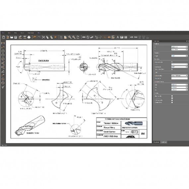Adjust the angle field stepper in the rotation section
Image resolution: width=189 pixels, height=189 pixels.
coord(187,56)
